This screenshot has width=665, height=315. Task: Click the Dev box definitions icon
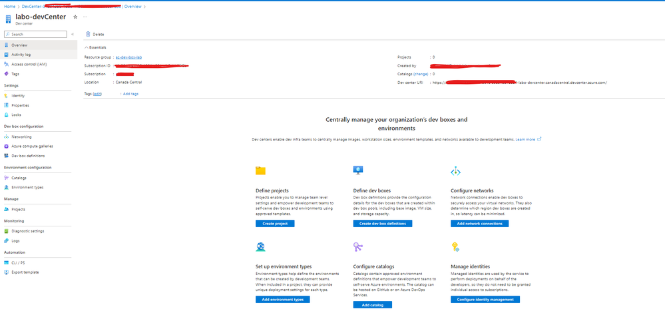pyautogui.click(x=7, y=156)
